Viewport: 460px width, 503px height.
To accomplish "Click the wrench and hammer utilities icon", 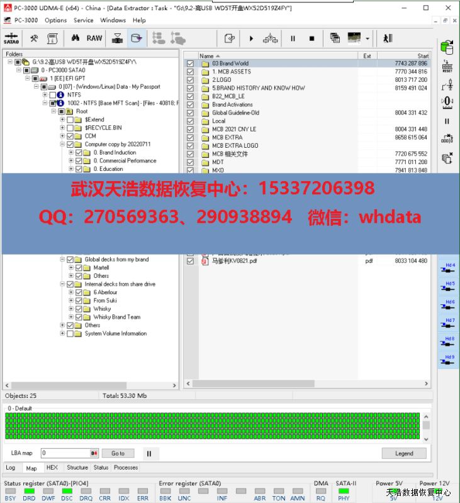I will click(34, 38).
